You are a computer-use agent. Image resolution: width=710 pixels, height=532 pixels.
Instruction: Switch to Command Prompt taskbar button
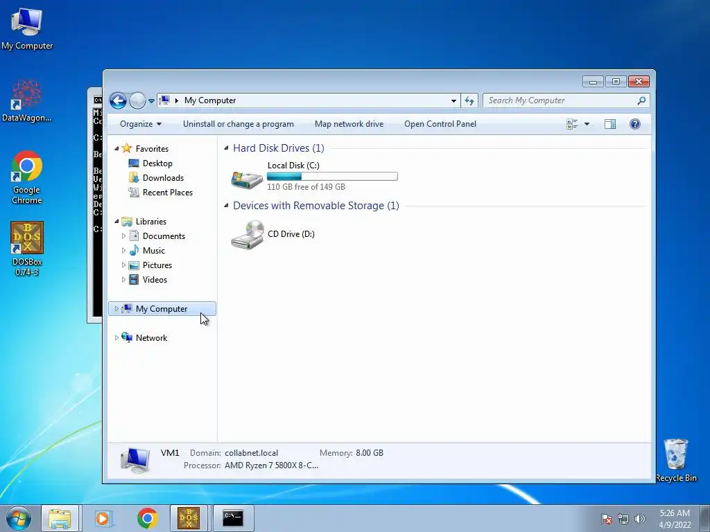(x=233, y=518)
